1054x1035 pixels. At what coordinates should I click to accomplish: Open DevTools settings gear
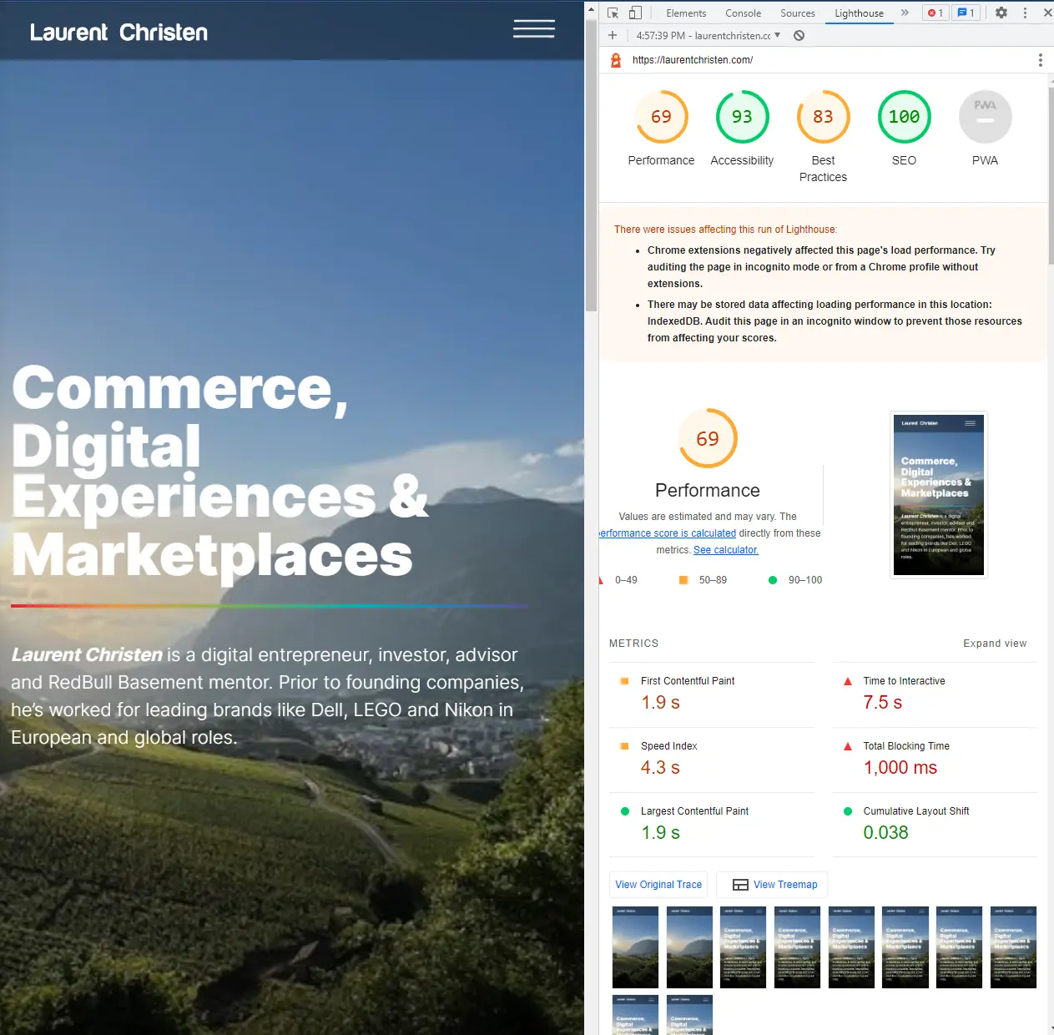pyautogui.click(x=1001, y=13)
